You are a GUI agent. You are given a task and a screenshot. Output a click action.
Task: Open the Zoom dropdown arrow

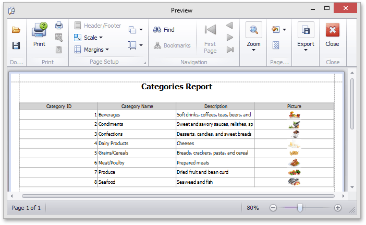pos(253,50)
